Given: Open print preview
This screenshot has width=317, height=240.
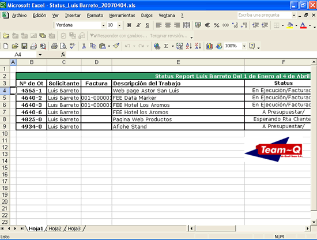Looking at the screenshot, I should pos(63,46).
